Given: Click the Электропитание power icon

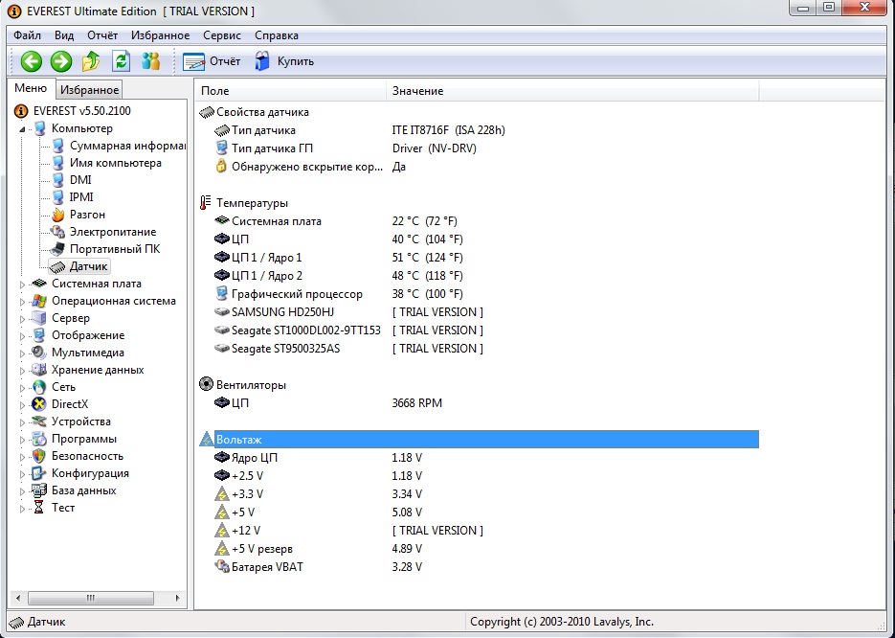Looking at the screenshot, I should point(57,232).
